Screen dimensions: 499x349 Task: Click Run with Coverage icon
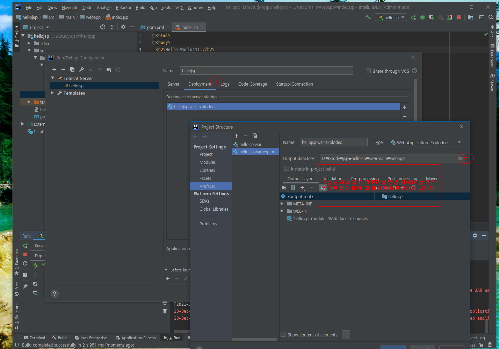tap(432, 17)
